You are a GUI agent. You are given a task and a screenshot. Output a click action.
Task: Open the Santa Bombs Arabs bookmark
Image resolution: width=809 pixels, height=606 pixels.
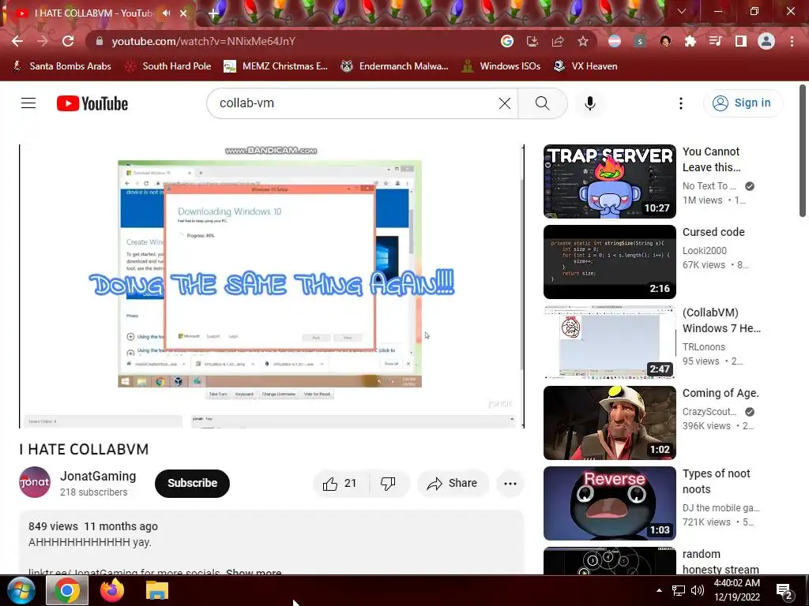tap(62, 66)
